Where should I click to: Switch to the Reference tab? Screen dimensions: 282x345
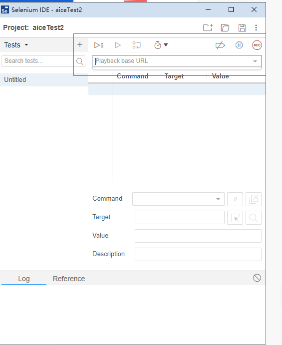pyautogui.click(x=69, y=279)
